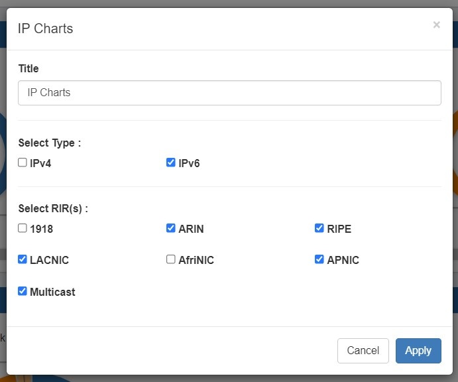Check the AfriNIC checkbox
The height and width of the screenshot is (382, 458).
point(171,259)
